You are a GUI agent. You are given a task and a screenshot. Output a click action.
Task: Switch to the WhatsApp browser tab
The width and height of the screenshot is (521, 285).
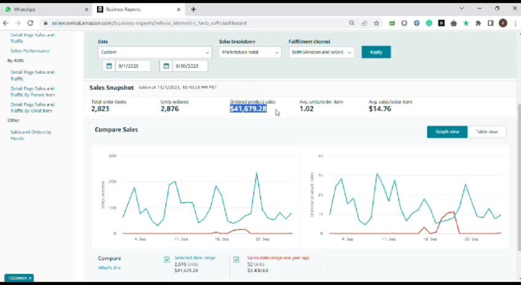[46, 9]
